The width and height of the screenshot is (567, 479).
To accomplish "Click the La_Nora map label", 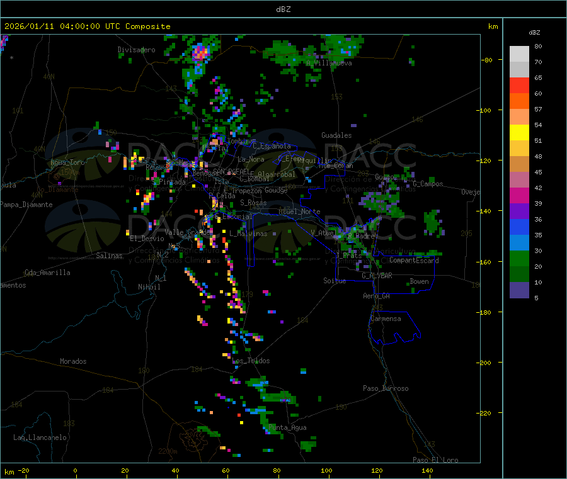I will pyautogui.click(x=251, y=159).
